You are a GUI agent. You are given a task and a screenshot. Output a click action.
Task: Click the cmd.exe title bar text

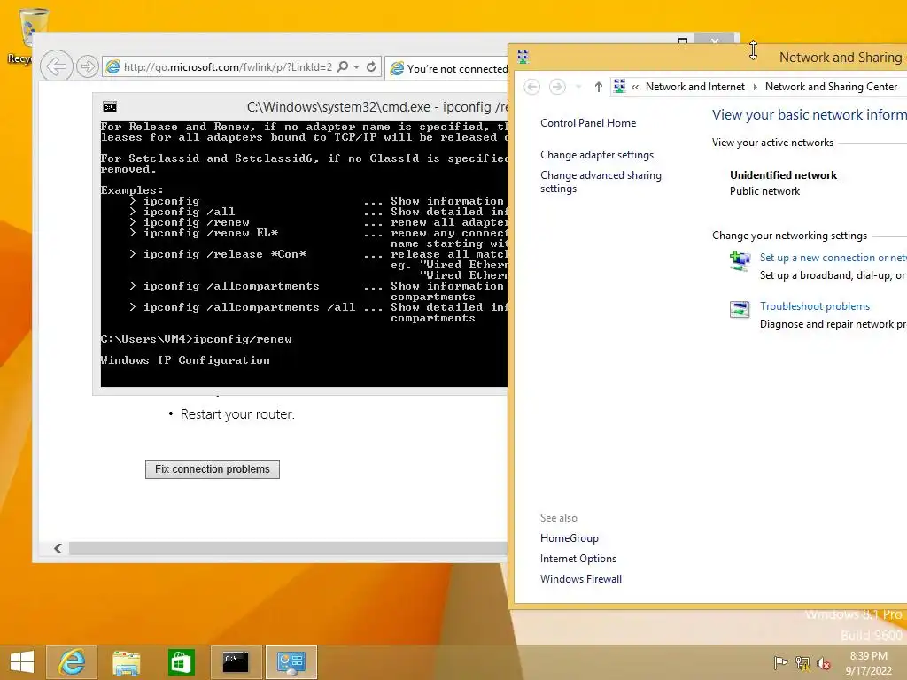(377, 107)
